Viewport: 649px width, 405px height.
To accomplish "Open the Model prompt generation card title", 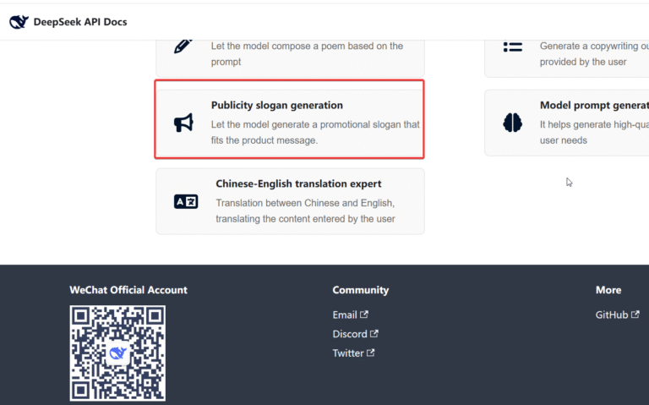I will click(x=593, y=106).
